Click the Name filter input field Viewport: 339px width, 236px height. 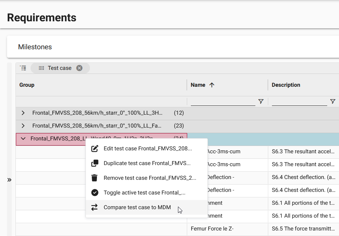coord(223,101)
